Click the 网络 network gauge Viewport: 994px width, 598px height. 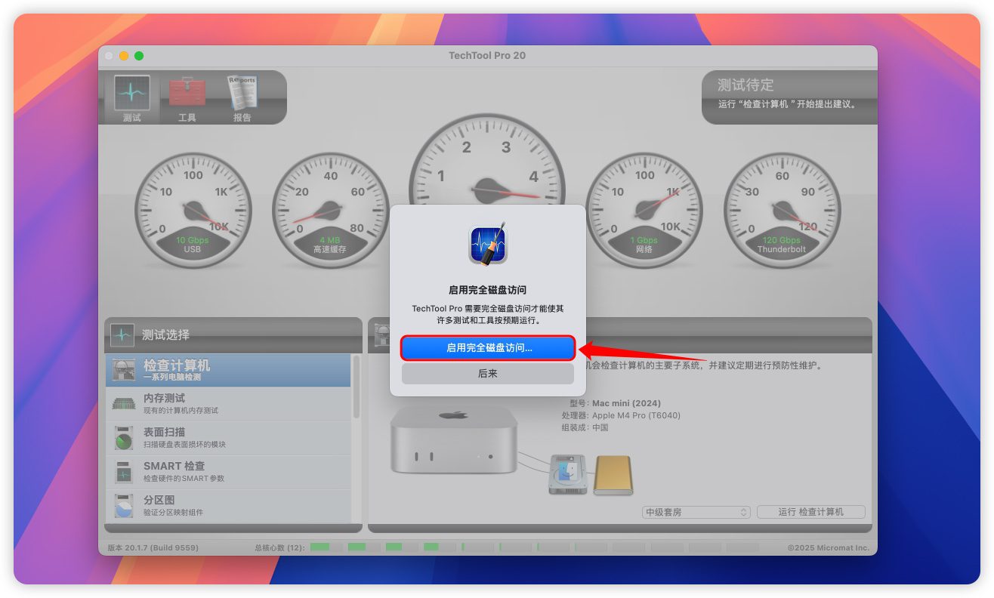click(x=644, y=210)
